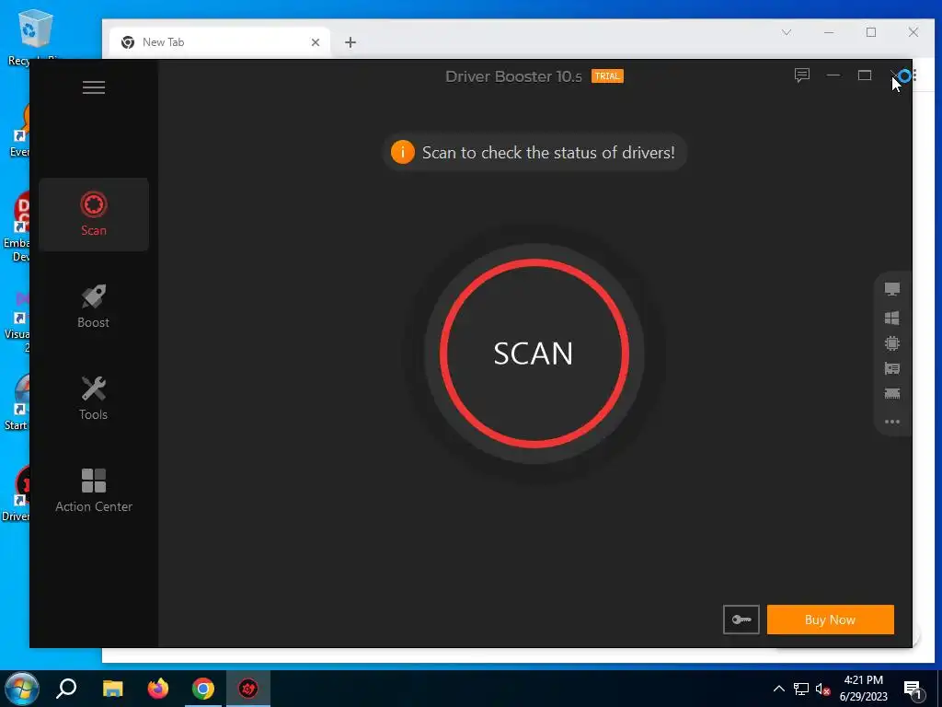The height and width of the screenshot is (707, 942).
Task: Open the Boost rocket section
Action: (94, 307)
